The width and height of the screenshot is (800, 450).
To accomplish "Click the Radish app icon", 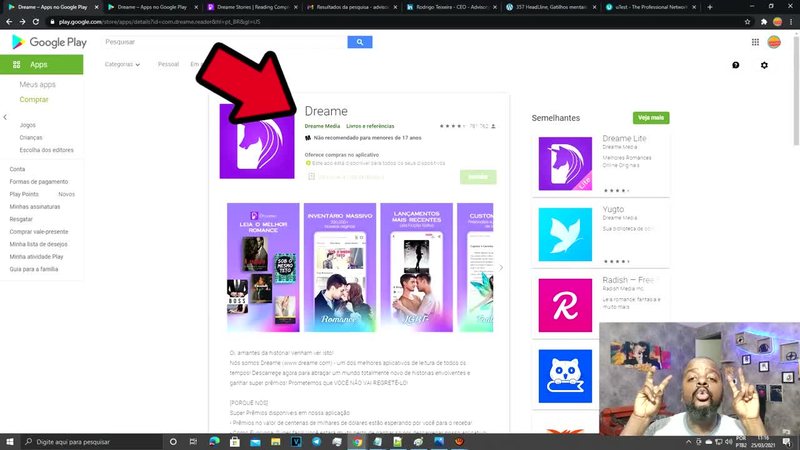I will click(565, 305).
